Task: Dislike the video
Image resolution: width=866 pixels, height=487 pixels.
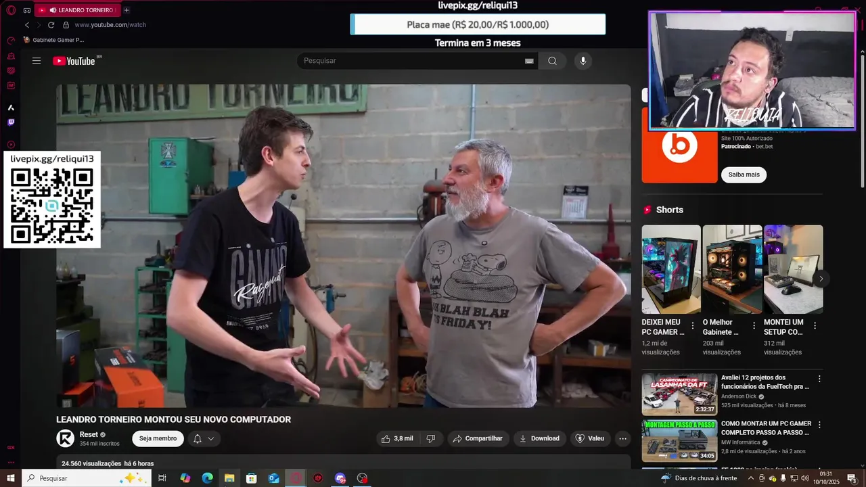Action: click(431, 438)
